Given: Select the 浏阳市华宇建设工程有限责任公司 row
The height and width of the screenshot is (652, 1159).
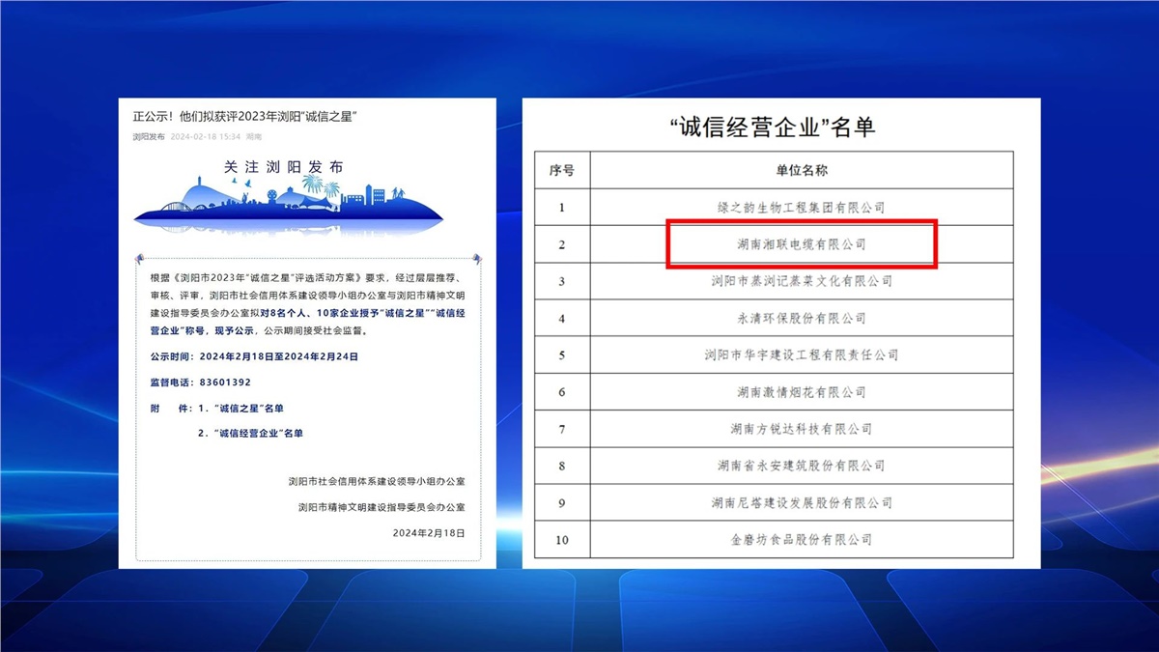Looking at the screenshot, I should 801,355.
